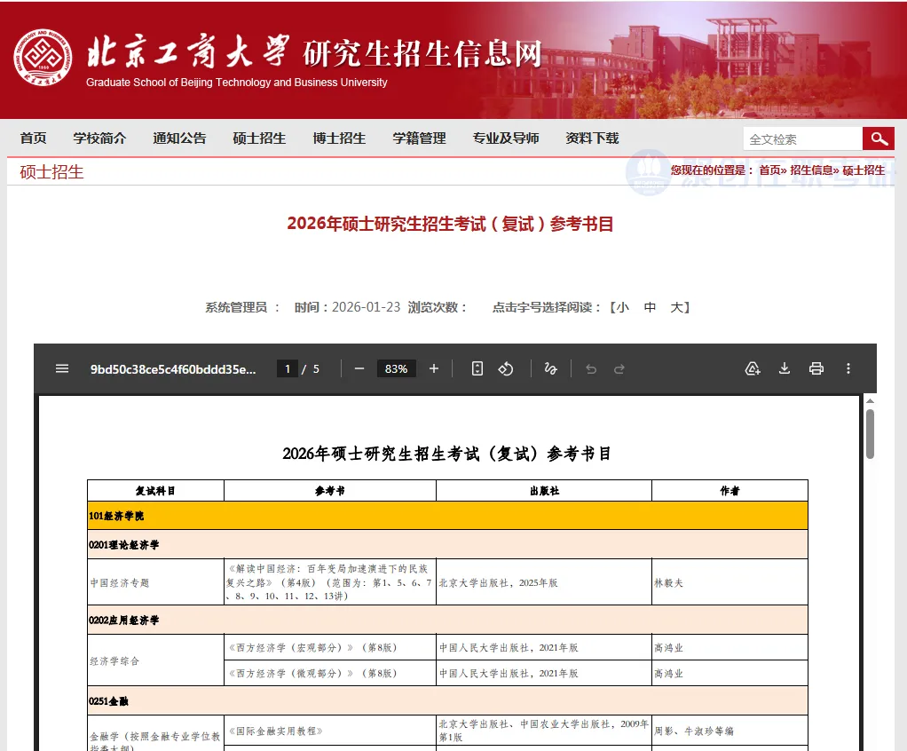Click the PDF filename 9bd50c38ce5c4f60bddd35e...
Screen dimensions: 907x751
(x=173, y=369)
